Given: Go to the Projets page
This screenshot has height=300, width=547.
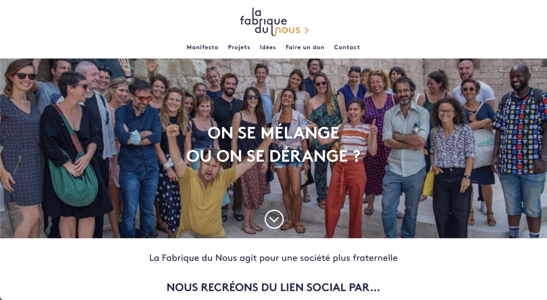Looking at the screenshot, I should (239, 47).
